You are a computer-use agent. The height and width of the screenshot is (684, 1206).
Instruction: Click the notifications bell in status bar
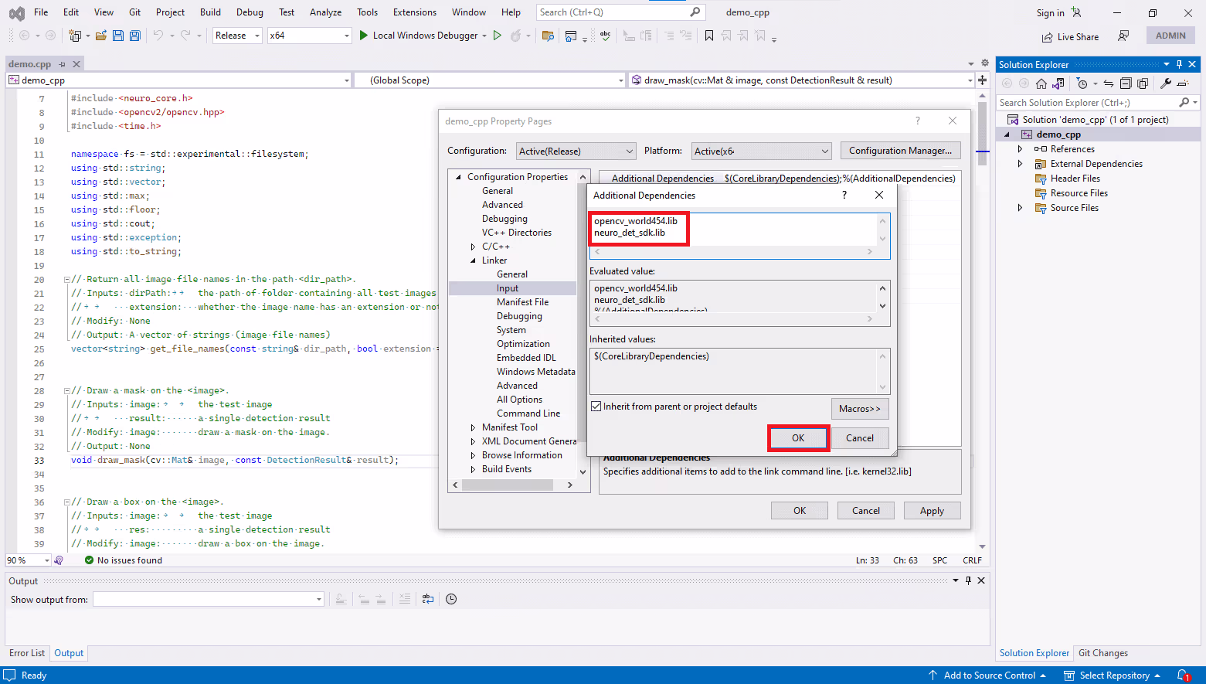(1182, 675)
